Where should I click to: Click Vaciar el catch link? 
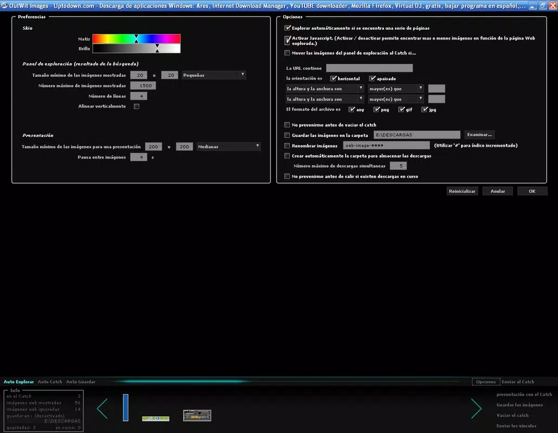coord(512,415)
